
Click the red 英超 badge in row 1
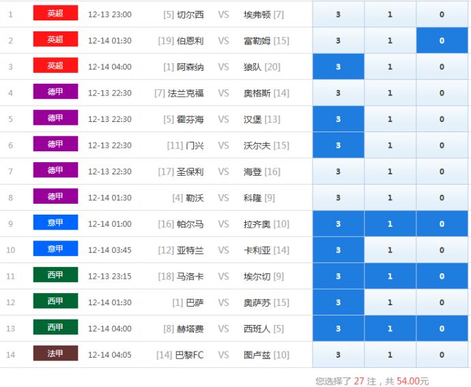click(x=55, y=14)
